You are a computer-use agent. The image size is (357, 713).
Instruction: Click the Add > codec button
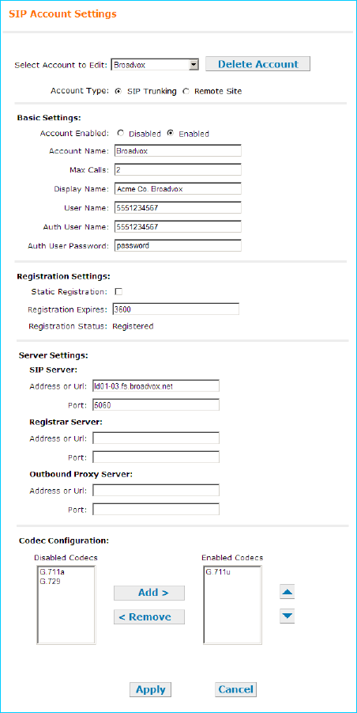click(x=149, y=593)
